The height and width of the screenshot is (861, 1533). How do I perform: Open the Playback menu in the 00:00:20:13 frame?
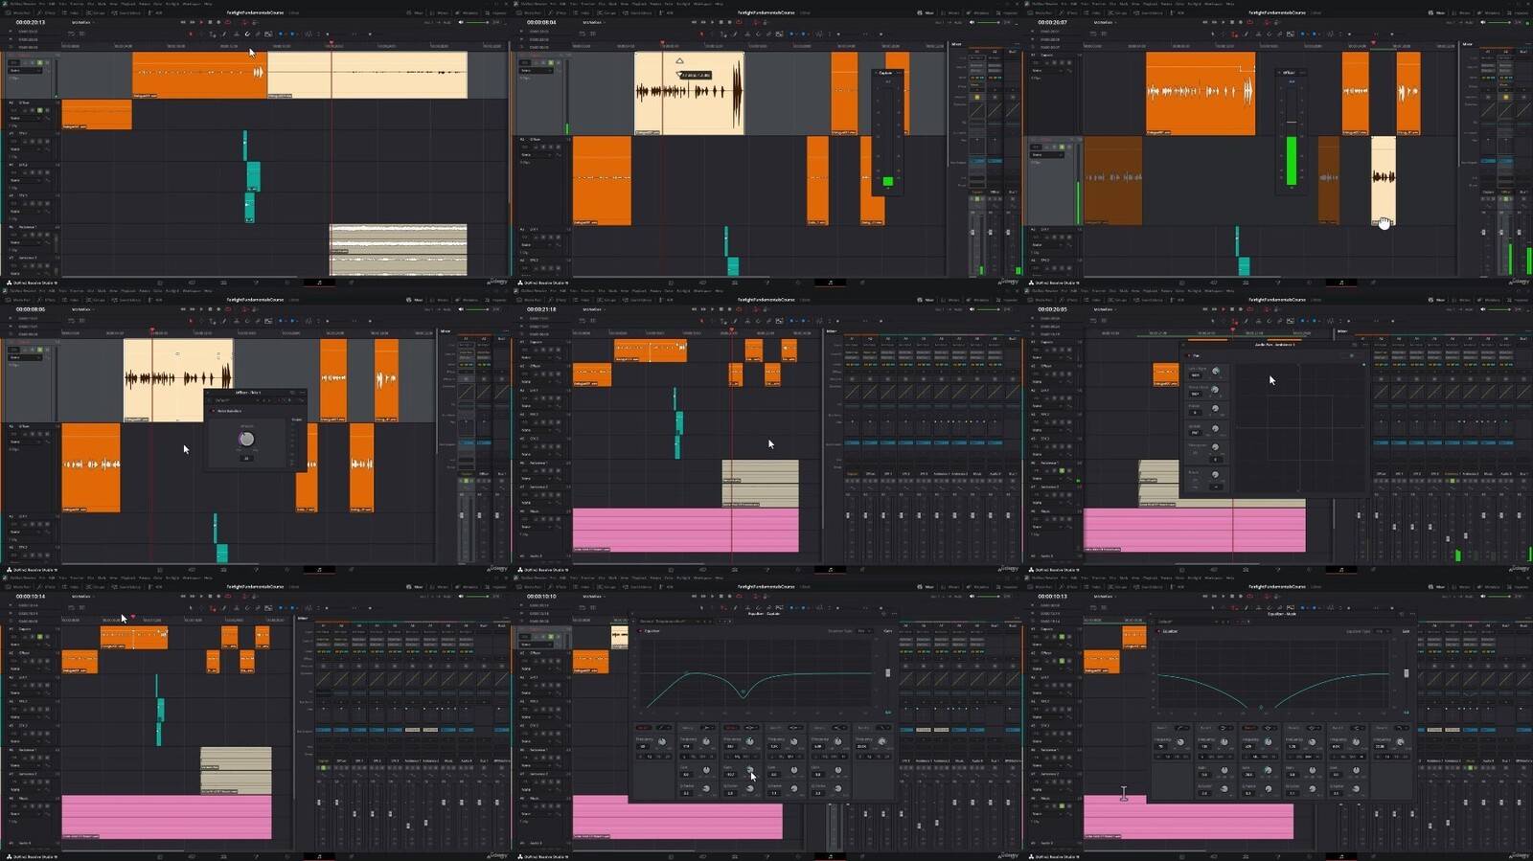(127, 4)
